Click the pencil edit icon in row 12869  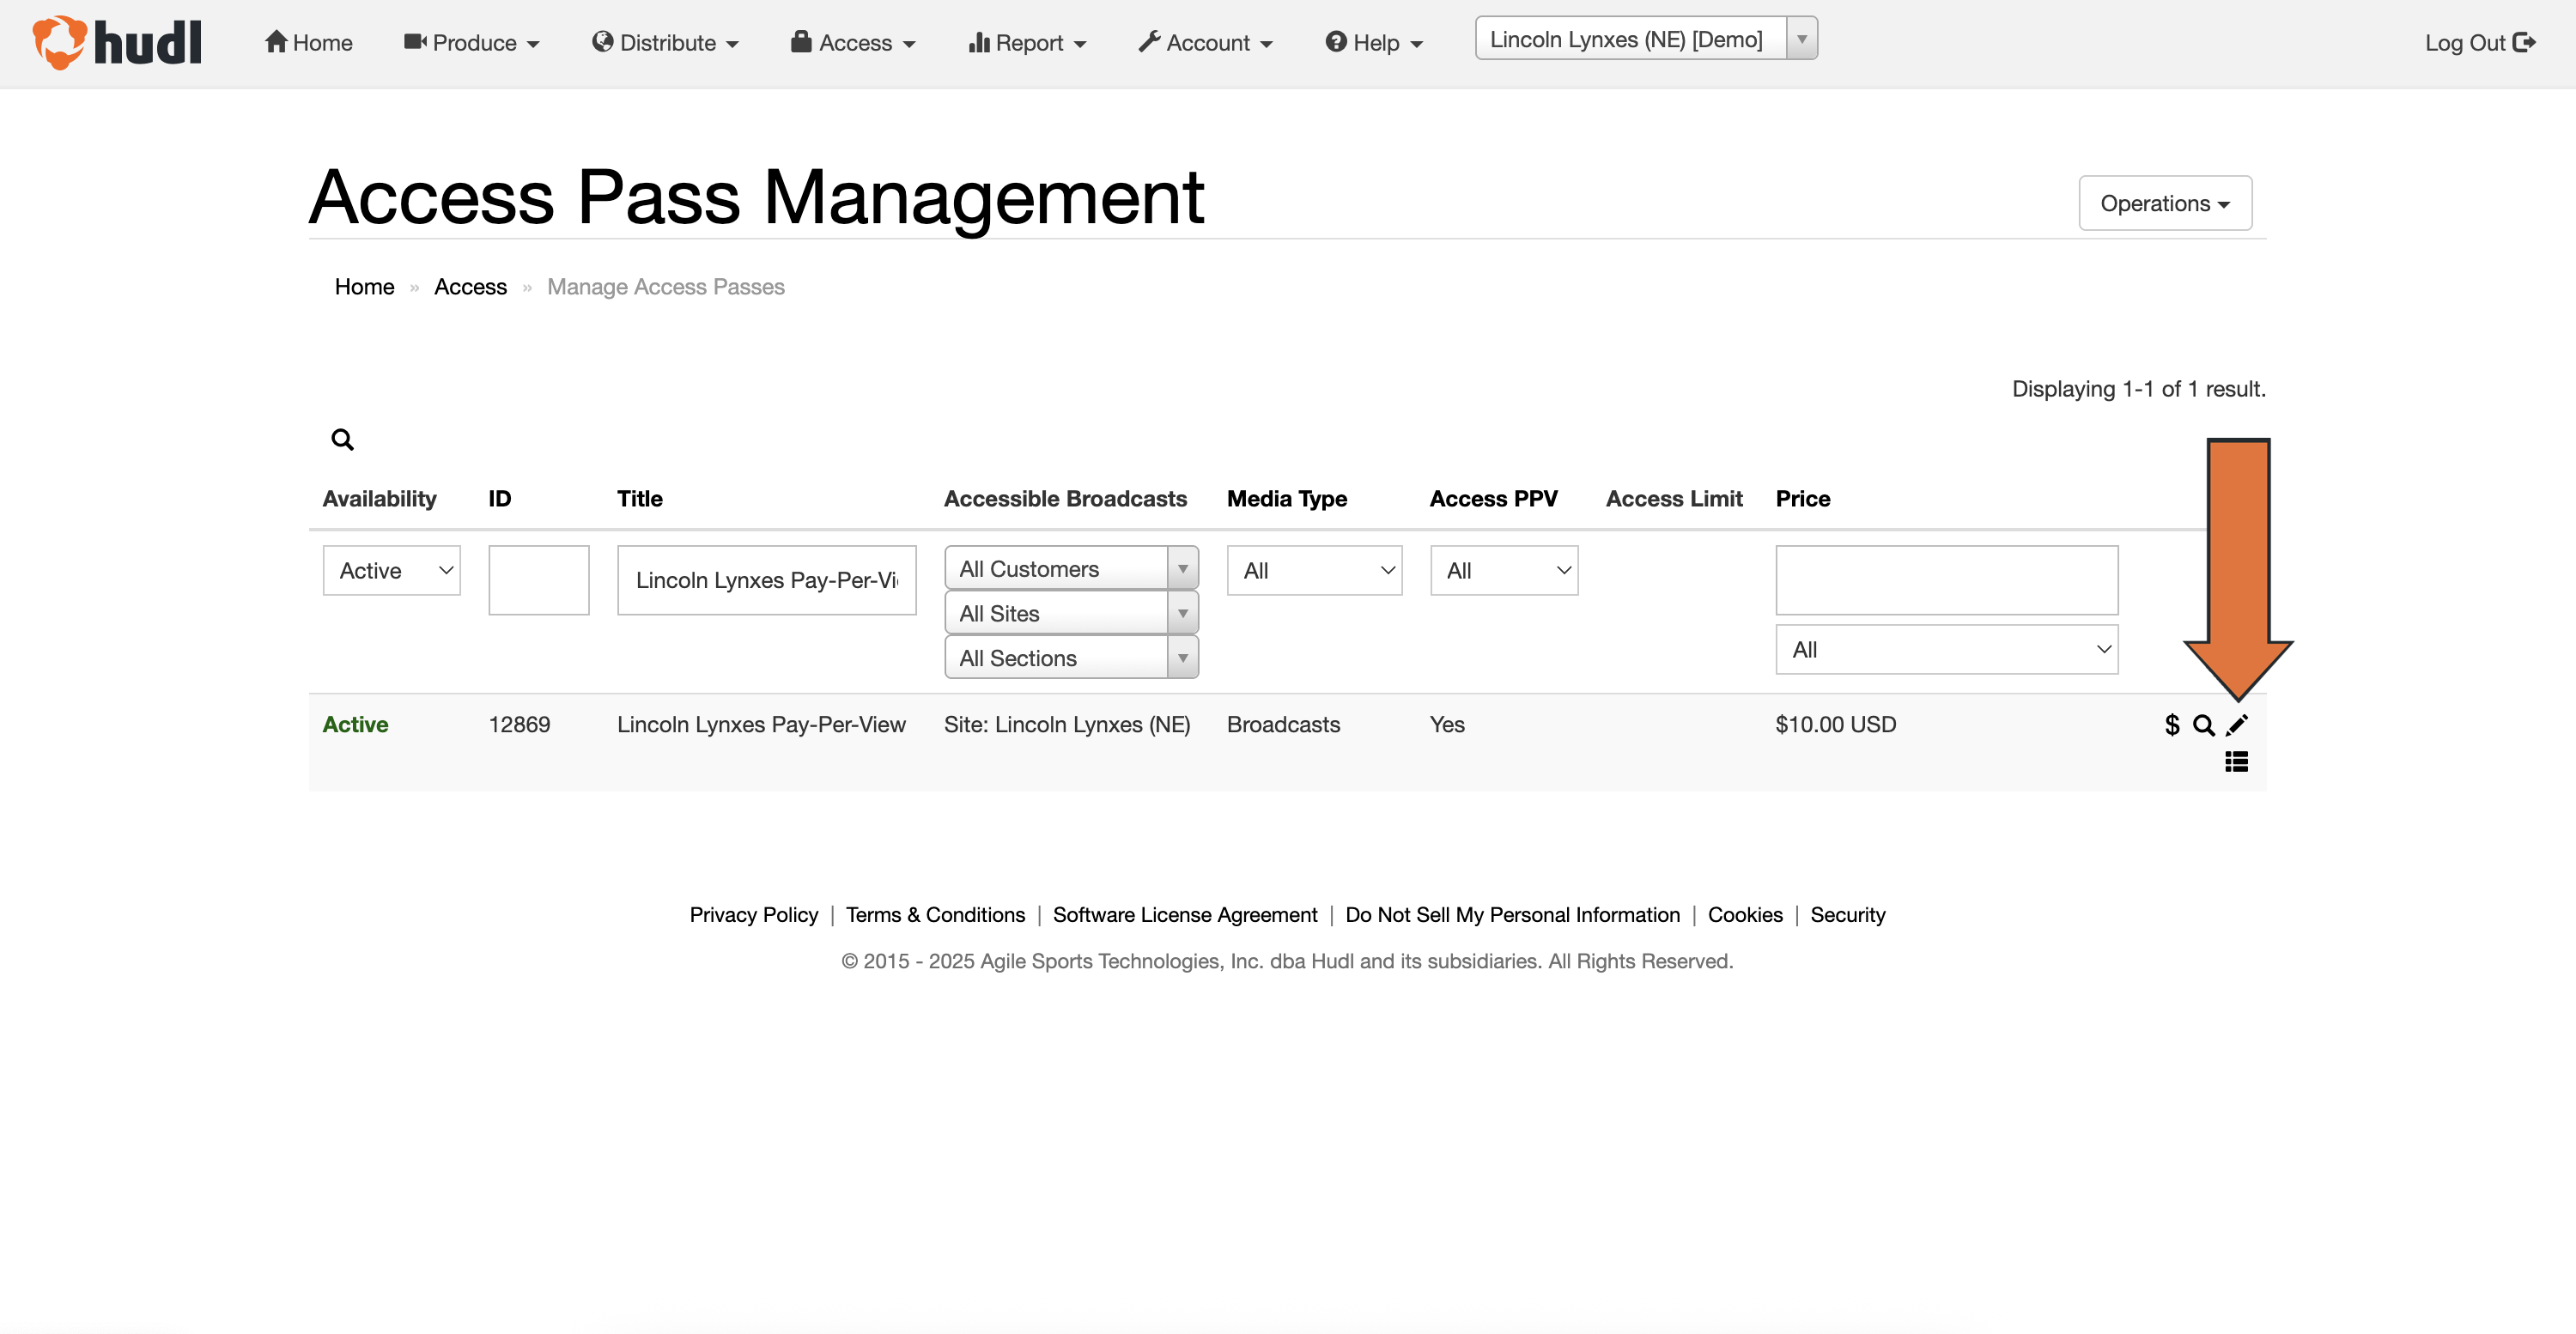click(x=2237, y=725)
